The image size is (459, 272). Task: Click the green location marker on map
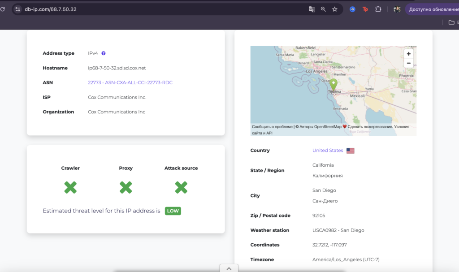click(x=333, y=84)
